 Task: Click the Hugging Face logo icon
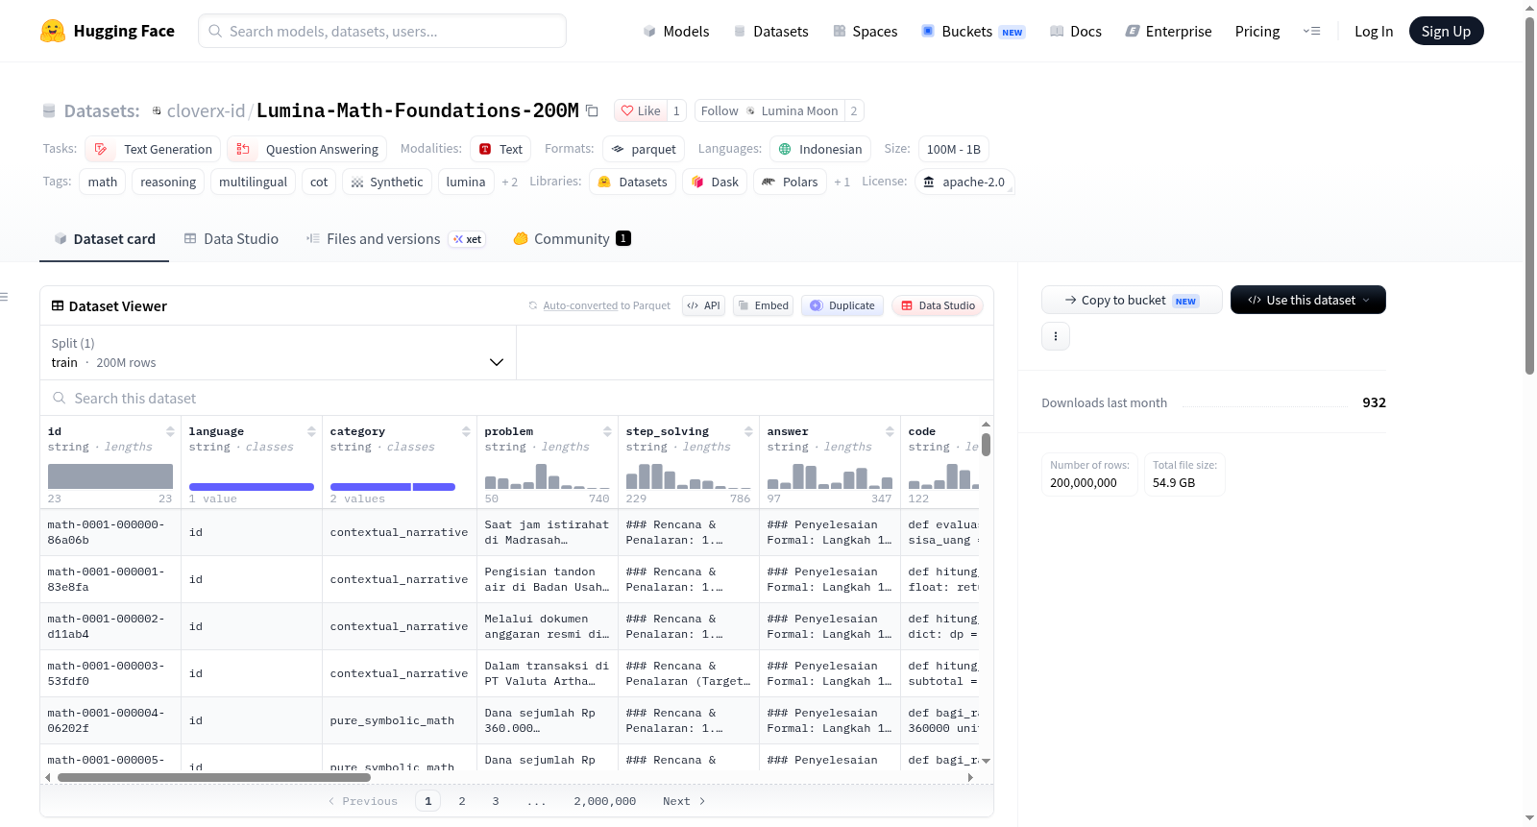click(53, 31)
